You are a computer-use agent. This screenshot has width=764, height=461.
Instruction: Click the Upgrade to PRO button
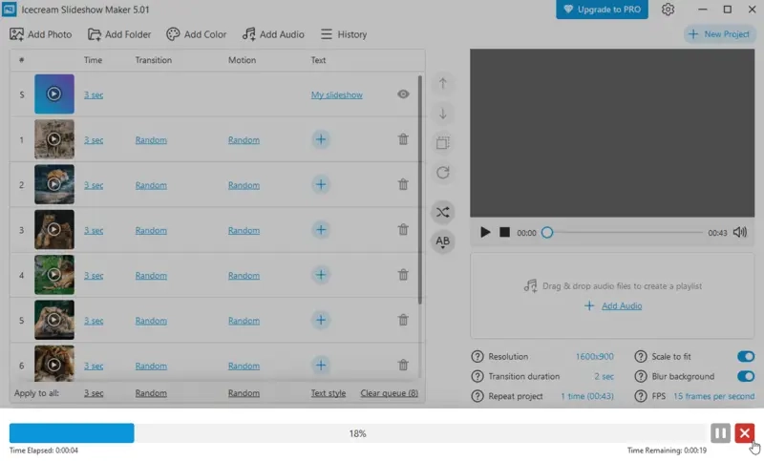click(x=602, y=10)
